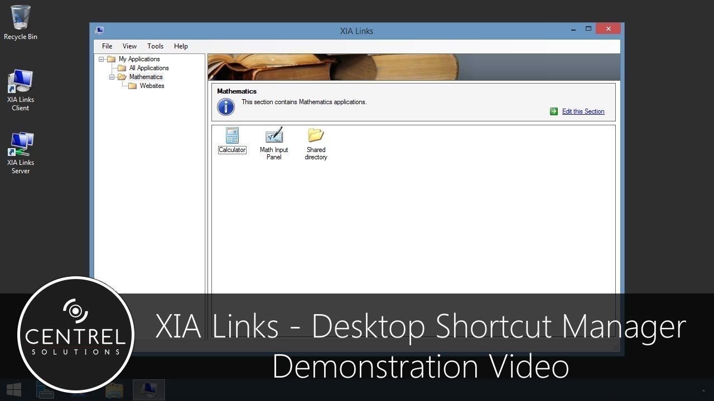
Task: Click the blue information icon beside Mathematics
Action: pos(226,107)
